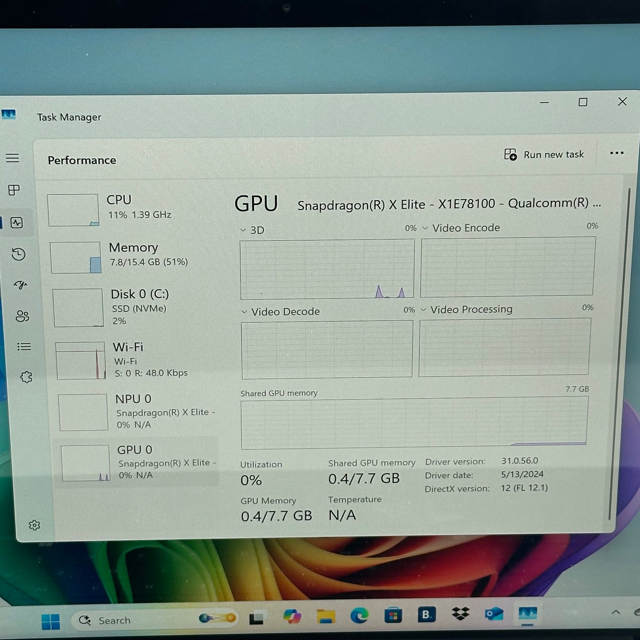Open the Video Encode engine dropdown
Screen dimensions: 640x640
[425, 228]
